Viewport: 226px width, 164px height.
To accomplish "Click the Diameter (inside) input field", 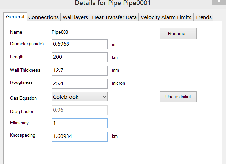I will coord(79,44).
